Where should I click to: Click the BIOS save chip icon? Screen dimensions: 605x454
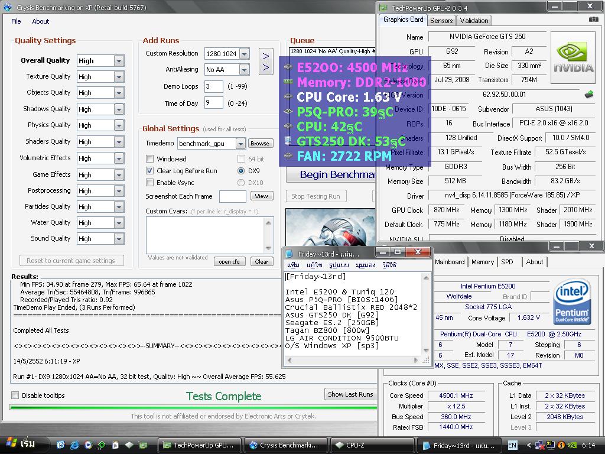click(589, 94)
